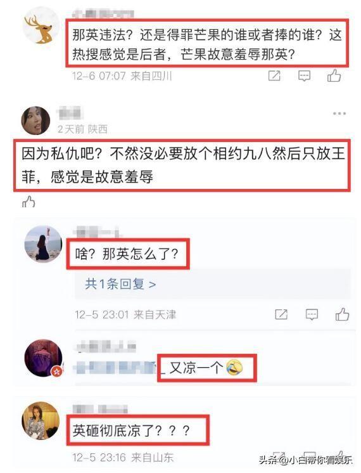The width and height of the screenshot is (361, 473).
Task: Open the 陕西 commenter's avatar
Action: pos(35,120)
